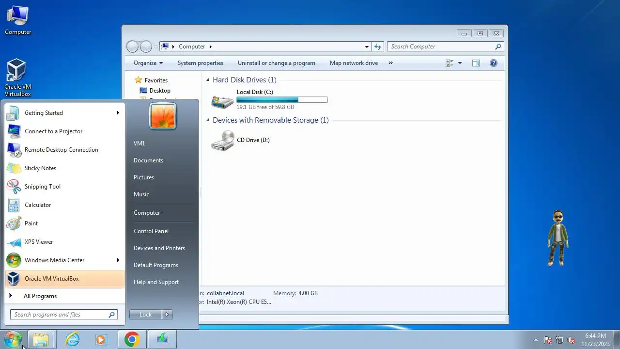Click the muted volume tray icon

click(x=571, y=340)
